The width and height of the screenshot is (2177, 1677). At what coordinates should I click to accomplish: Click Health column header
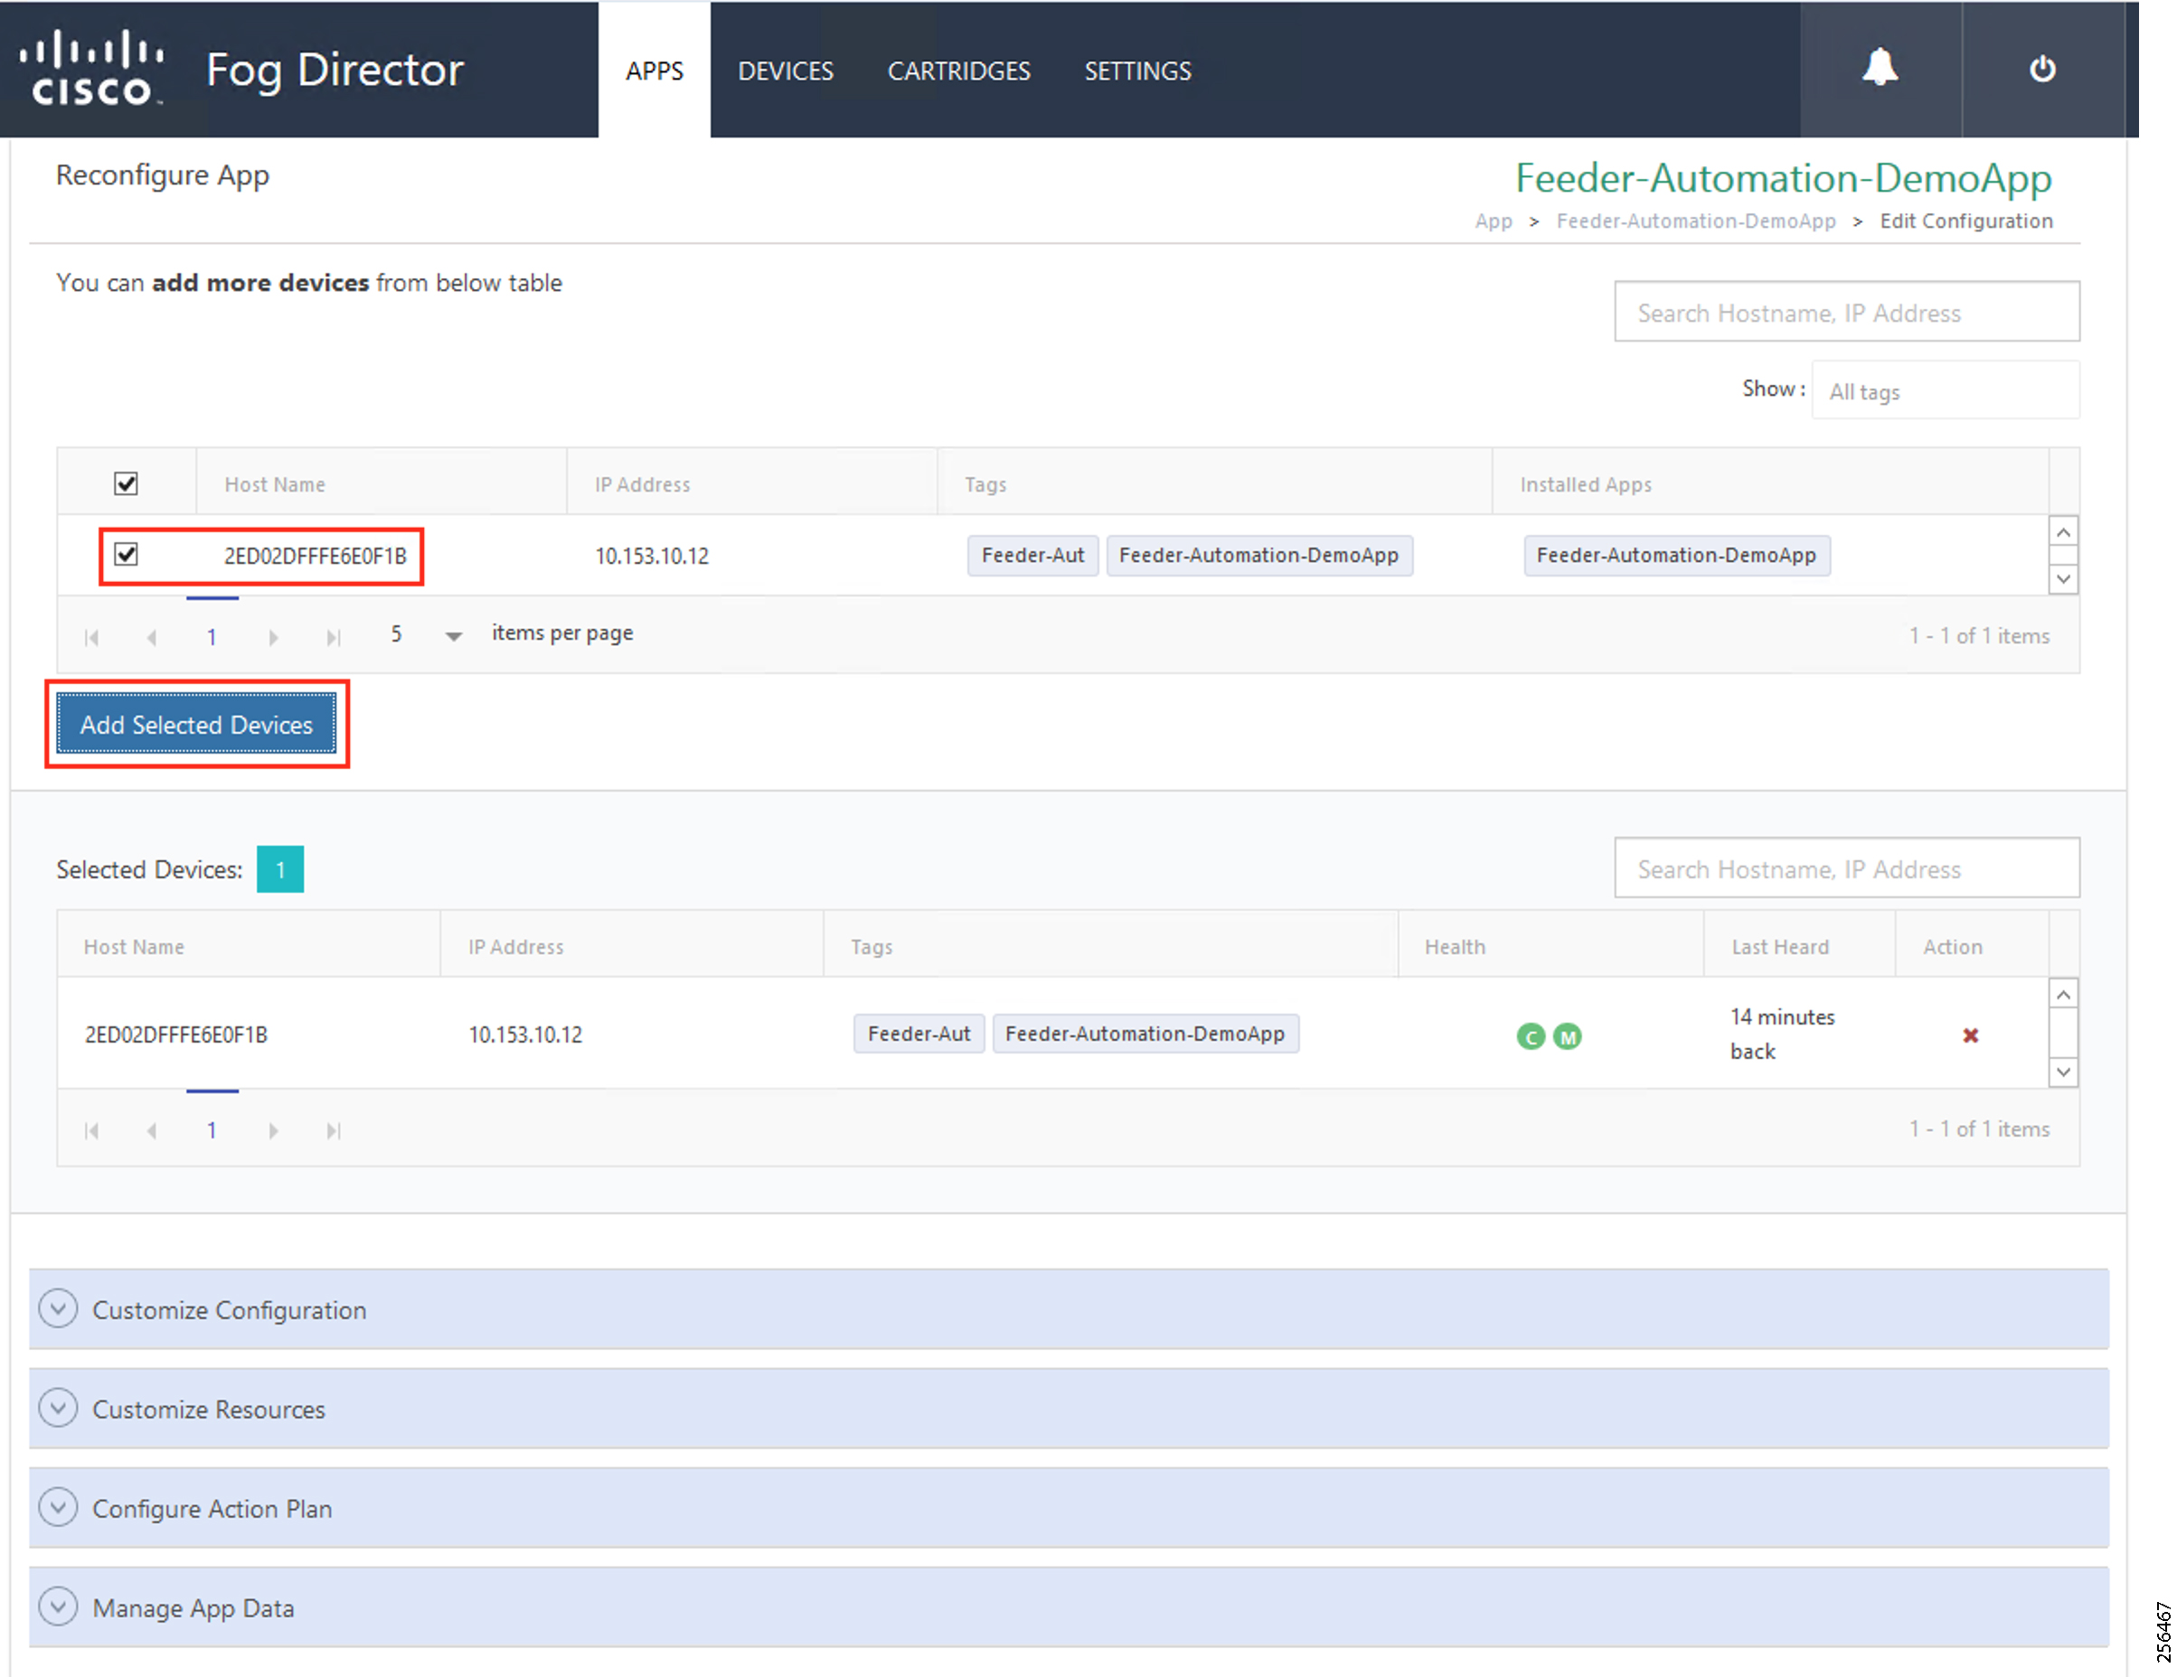[1455, 947]
